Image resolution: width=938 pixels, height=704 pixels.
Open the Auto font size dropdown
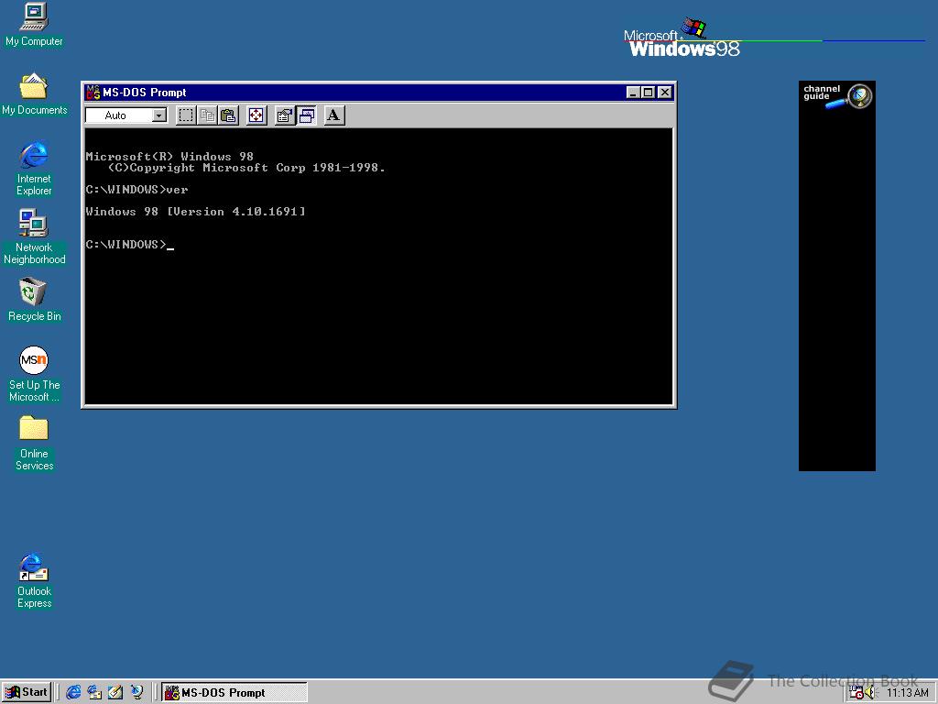(x=159, y=115)
